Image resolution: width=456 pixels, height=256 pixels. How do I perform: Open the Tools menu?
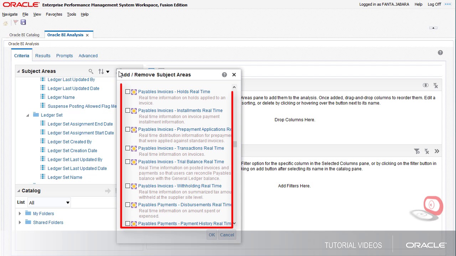coord(72,14)
